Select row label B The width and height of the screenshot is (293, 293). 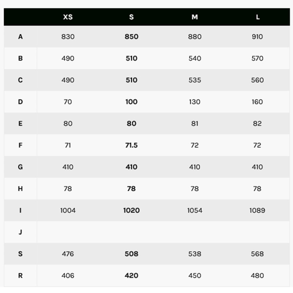pyautogui.click(x=21, y=58)
